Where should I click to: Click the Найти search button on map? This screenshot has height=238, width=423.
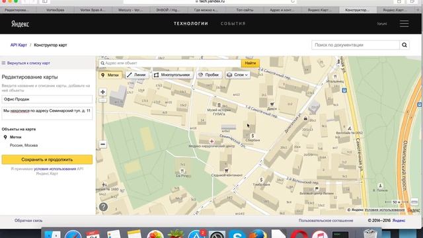pyautogui.click(x=250, y=63)
